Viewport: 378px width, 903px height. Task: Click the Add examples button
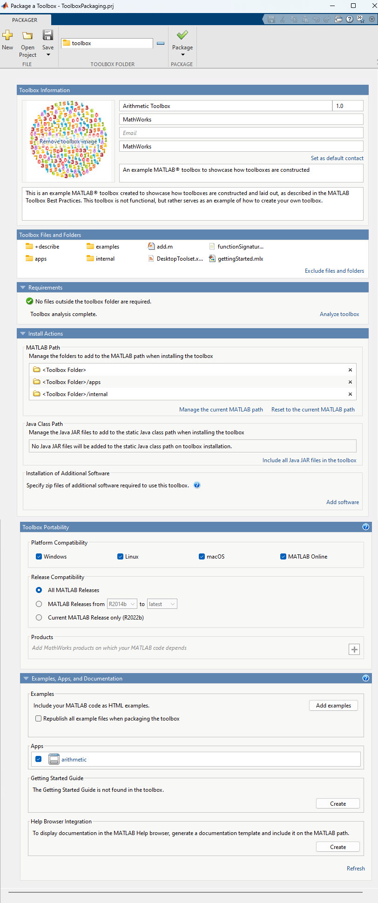[x=333, y=705]
